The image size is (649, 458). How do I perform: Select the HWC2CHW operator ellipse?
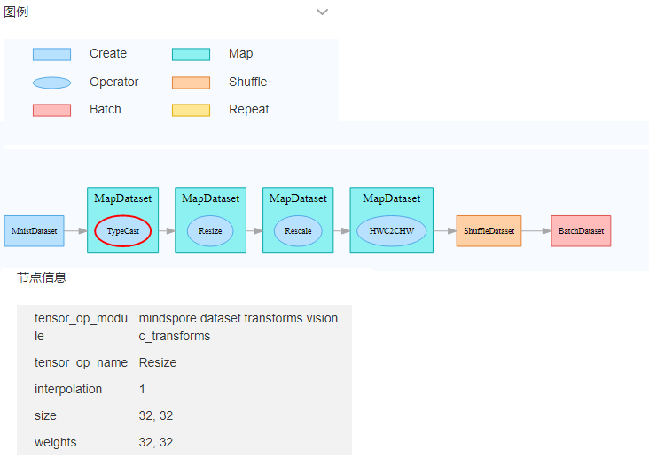[391, 231]
